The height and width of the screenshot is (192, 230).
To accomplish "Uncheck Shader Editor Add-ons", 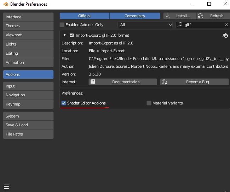I will (64, 103).
